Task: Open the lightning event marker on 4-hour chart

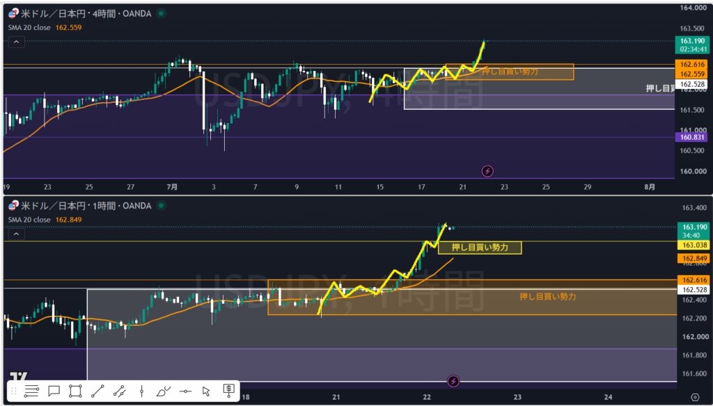Action: [x=487, y=171]
